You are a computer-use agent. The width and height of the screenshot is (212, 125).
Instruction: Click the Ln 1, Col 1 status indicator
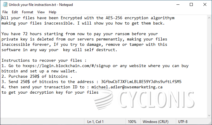pyautogui.click(x=96, y=122)
